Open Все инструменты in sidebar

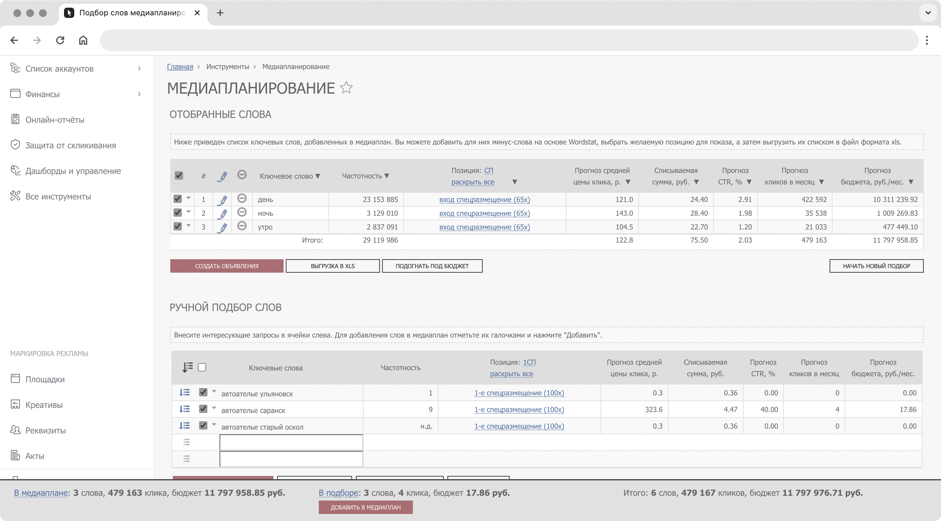58,196
